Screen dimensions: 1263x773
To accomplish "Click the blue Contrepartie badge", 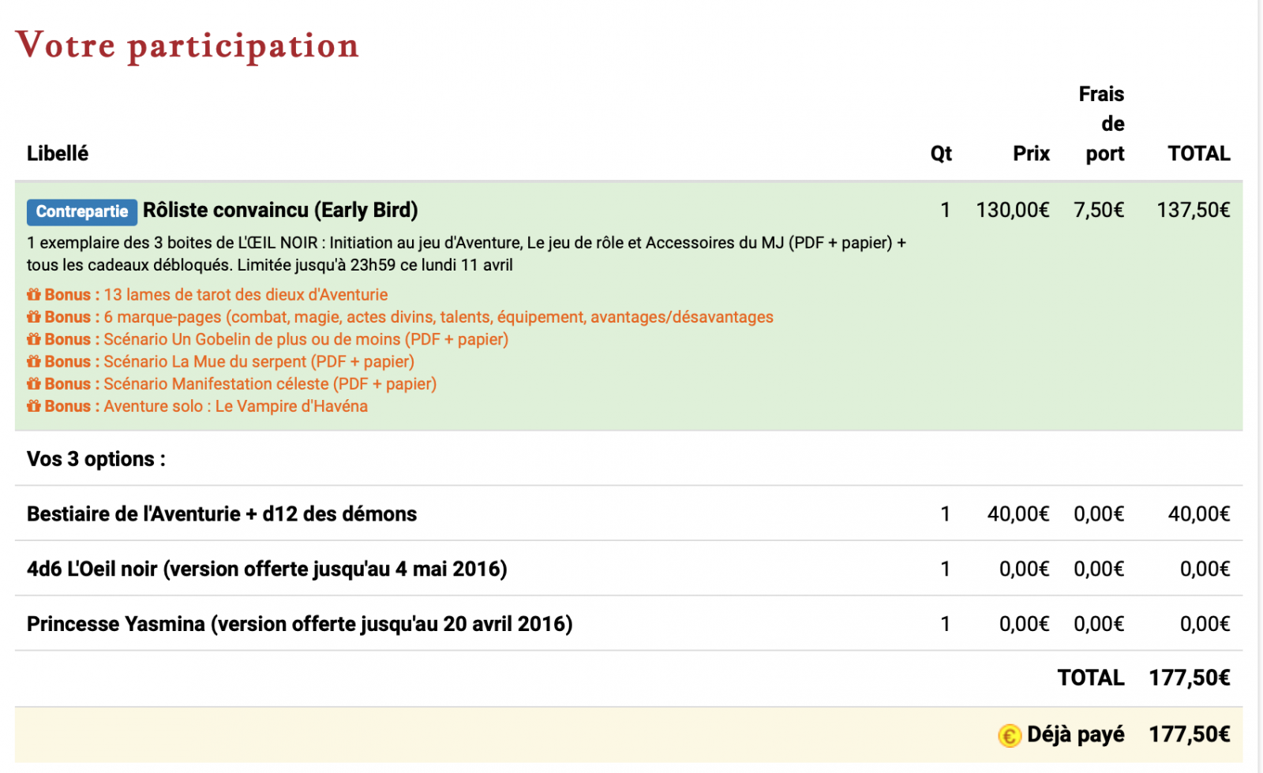I will [x=81, y=211].
